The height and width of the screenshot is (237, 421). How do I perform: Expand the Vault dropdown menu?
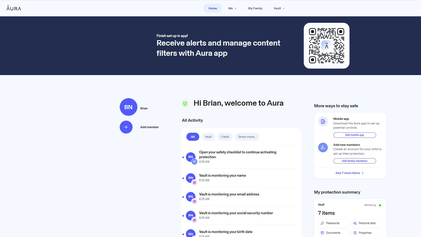(279, 8)
